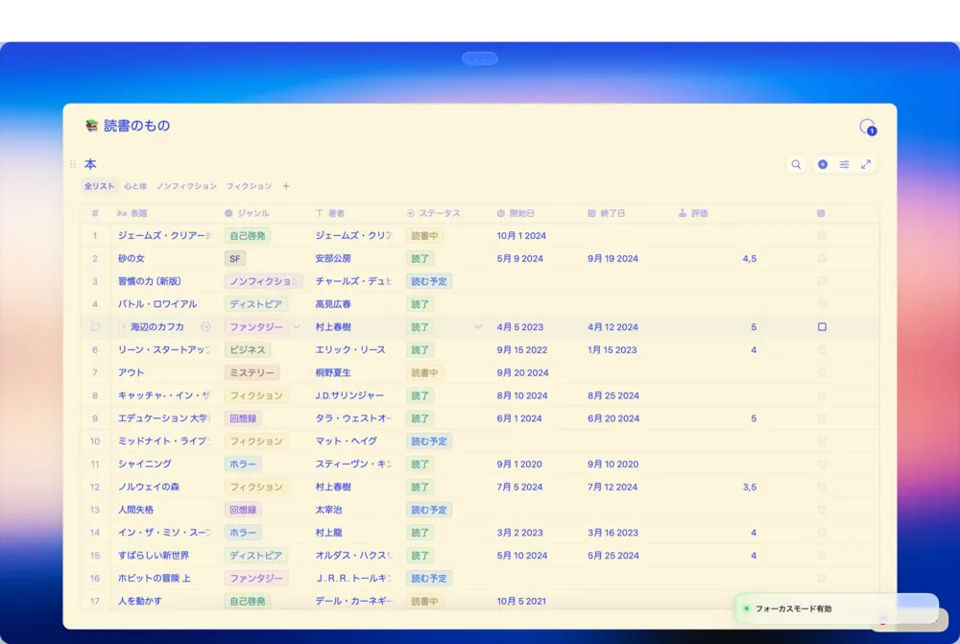The height and width of the screenshot is (644, 960).
Task: Click the 読書のもの page title
Action: click(x=136, y=126)
